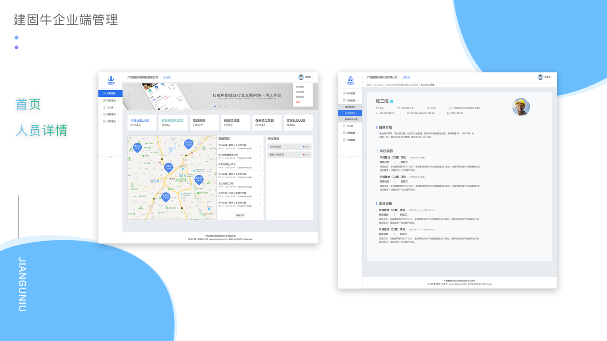Click the verified badge beside 张三海
Viewport: 607px width, 341px height.
(x=392, y=102)
